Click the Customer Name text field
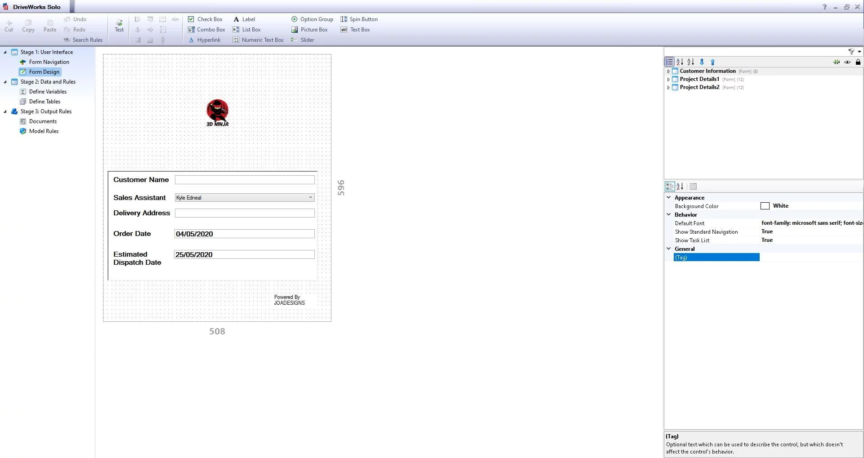Viewport: 864px width, 458px height. pos(244,180)
